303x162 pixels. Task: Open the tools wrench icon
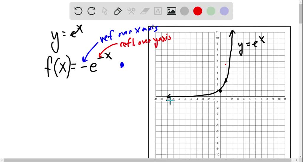pyautogui.click(x=131, y=11)
